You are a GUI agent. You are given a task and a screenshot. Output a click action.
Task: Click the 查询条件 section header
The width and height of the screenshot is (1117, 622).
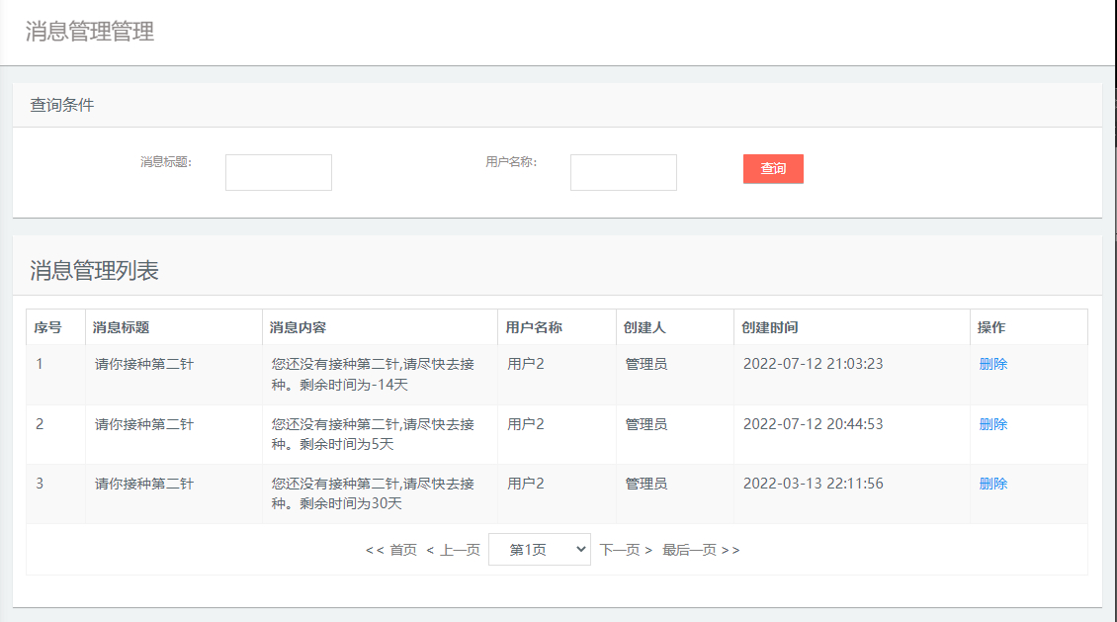point(60,104)
